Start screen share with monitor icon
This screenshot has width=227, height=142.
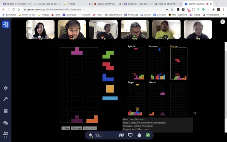[130, 135]
